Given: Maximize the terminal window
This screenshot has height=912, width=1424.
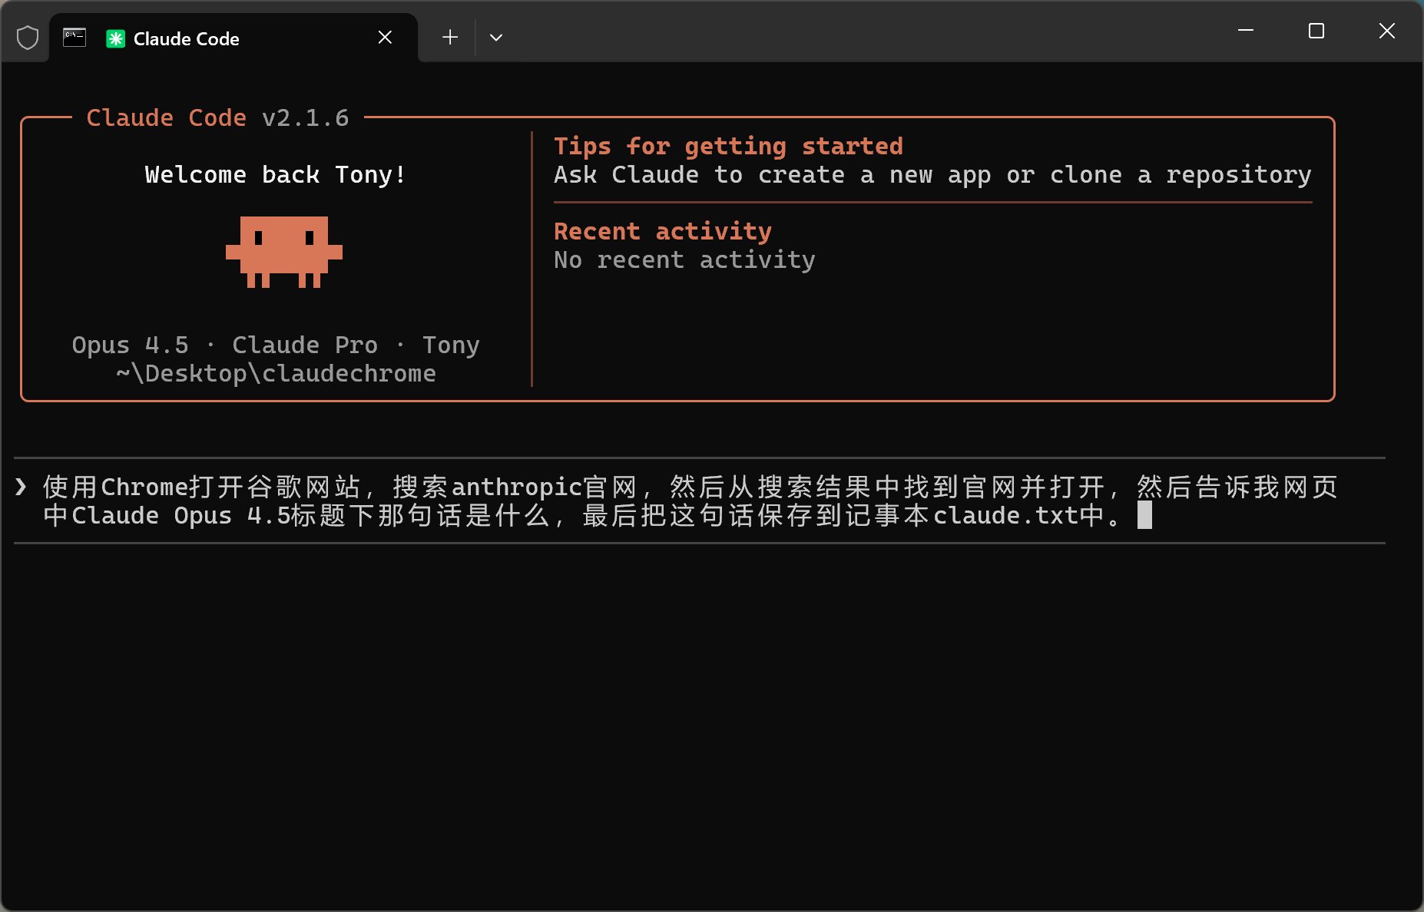Looking at the screenshot, I should (x=1316, y=31).
